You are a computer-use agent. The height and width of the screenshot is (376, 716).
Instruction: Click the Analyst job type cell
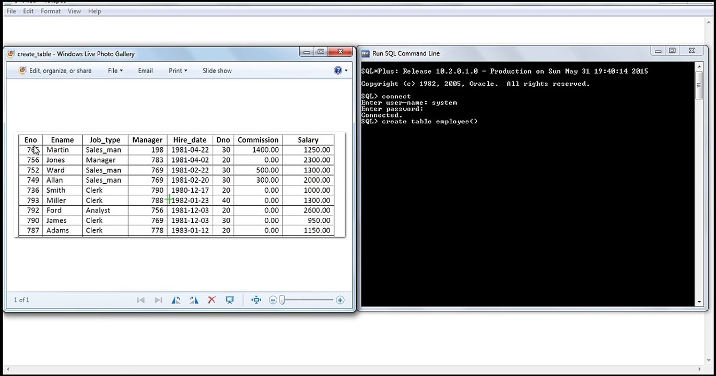[x=98, y=210]
